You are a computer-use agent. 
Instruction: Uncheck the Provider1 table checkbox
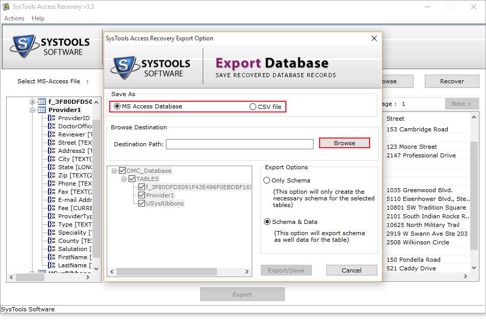point(142,195)
